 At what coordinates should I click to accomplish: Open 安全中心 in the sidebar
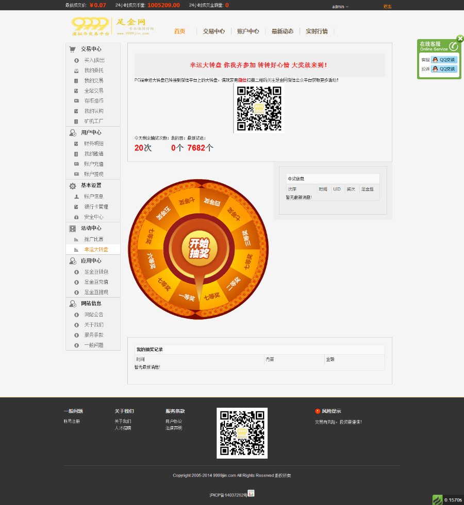[94, 217]
